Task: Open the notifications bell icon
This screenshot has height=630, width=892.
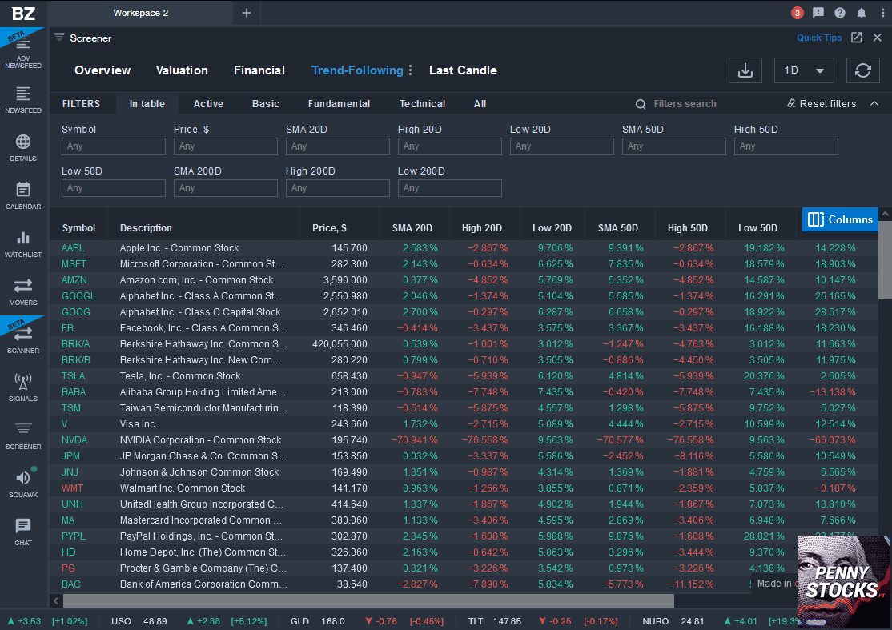Action: [x=862, y=13]
